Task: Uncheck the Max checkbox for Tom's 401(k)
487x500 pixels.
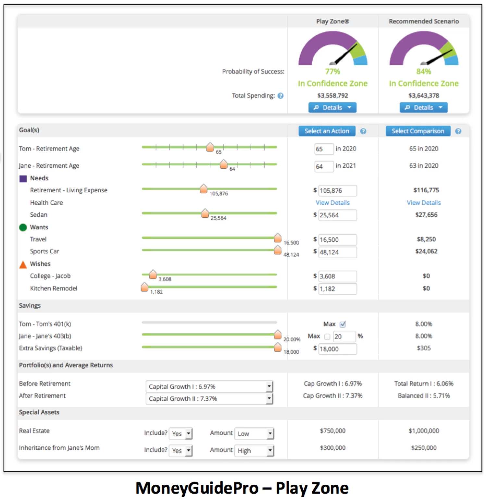Action: 343,324
